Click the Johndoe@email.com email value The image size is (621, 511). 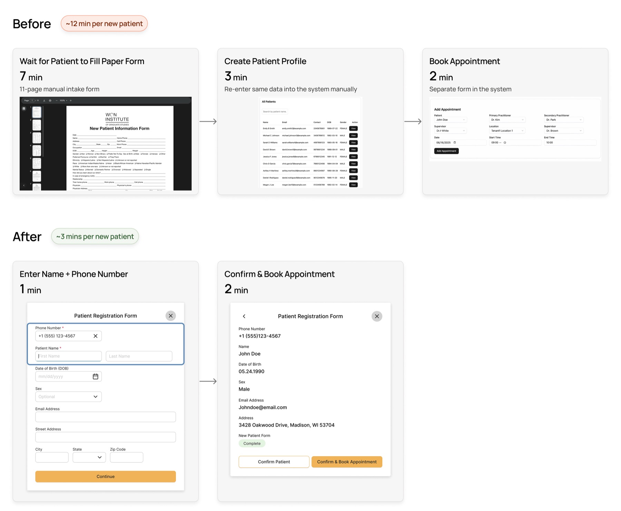coord(263,407)
